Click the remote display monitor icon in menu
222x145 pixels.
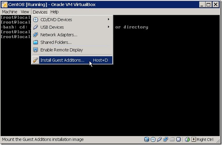tap(36, 50)
